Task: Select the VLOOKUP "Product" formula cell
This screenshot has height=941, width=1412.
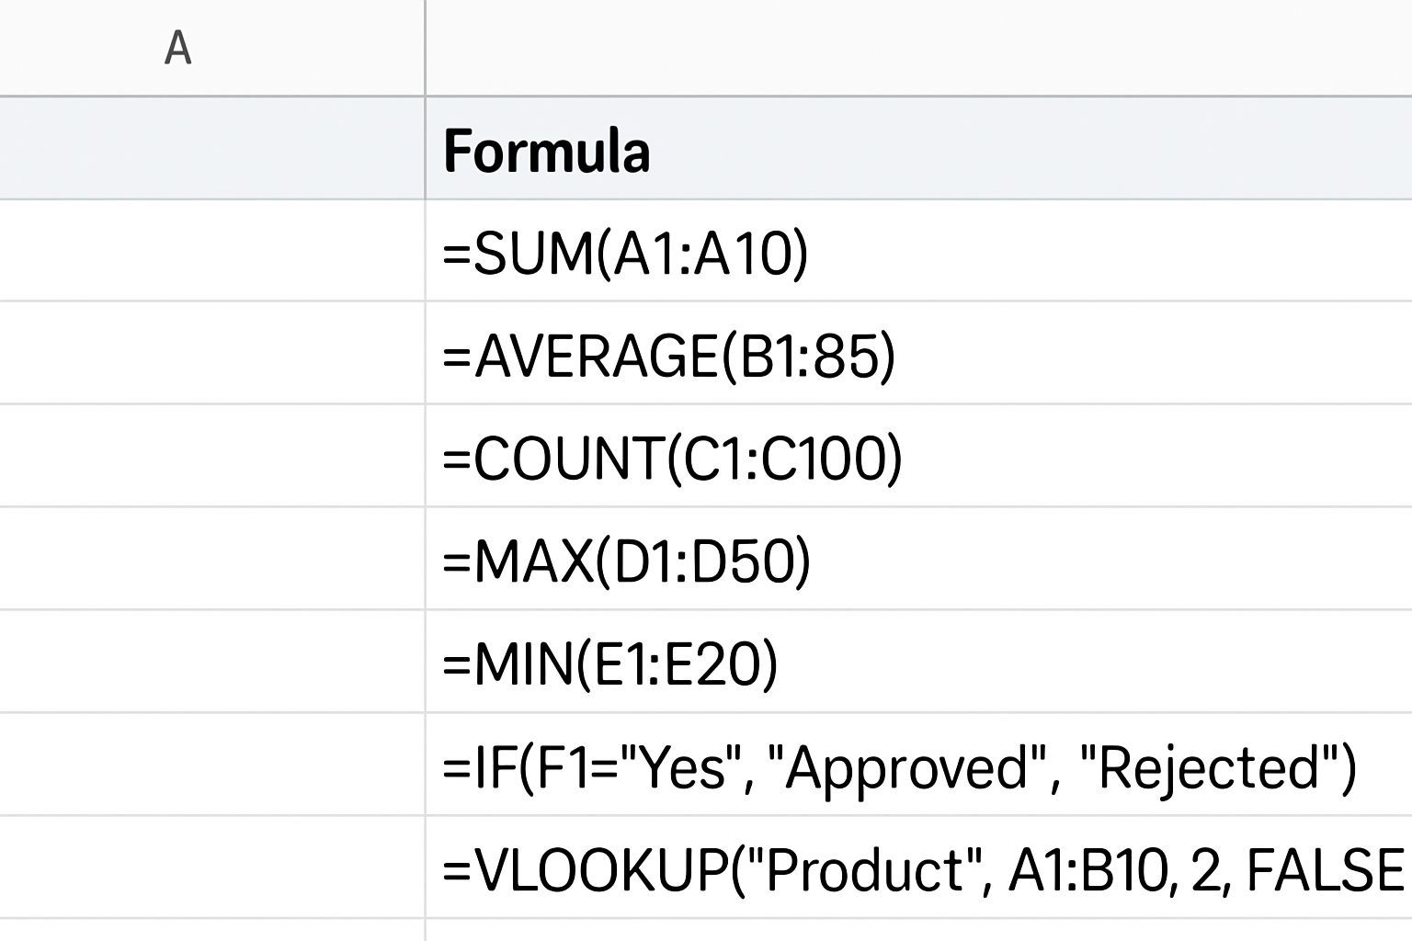Action: coord(919,868)
